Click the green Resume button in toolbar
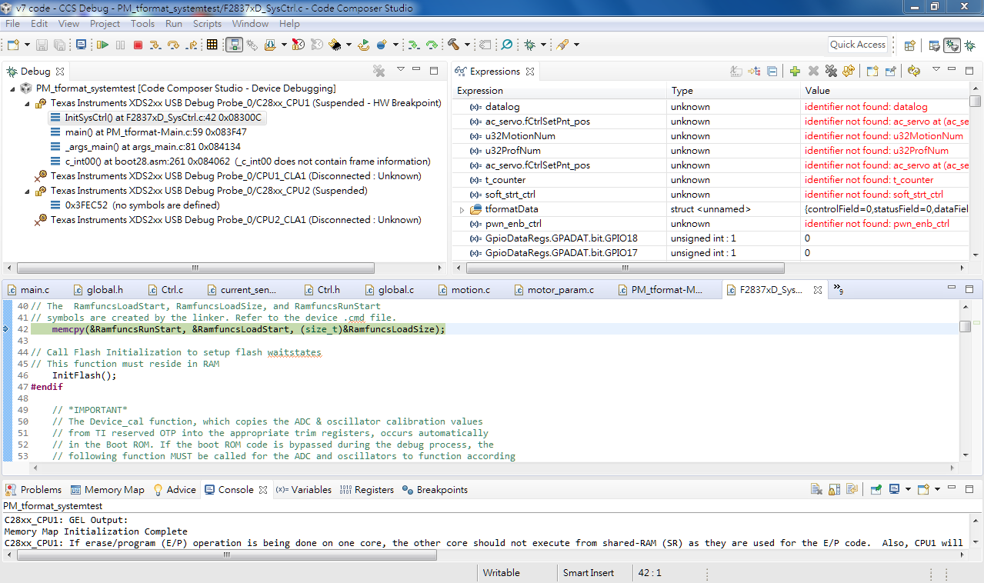 coord(102,45)
